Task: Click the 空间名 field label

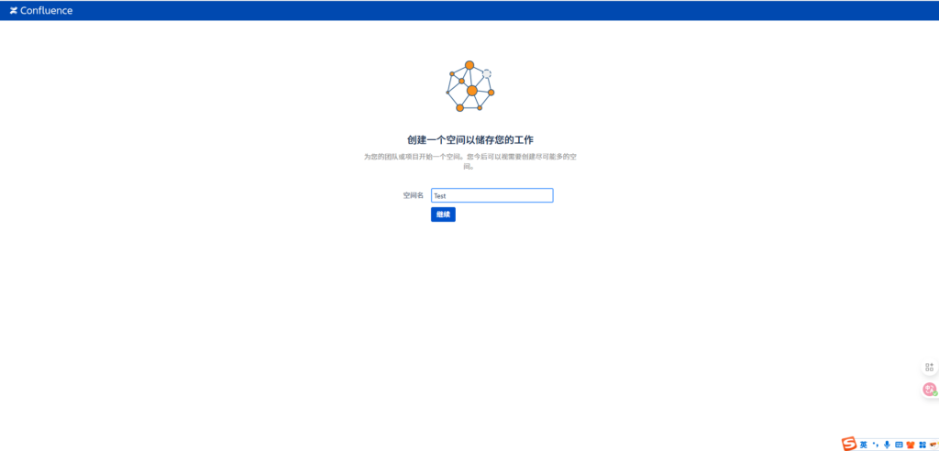Action: pos(413,195)
